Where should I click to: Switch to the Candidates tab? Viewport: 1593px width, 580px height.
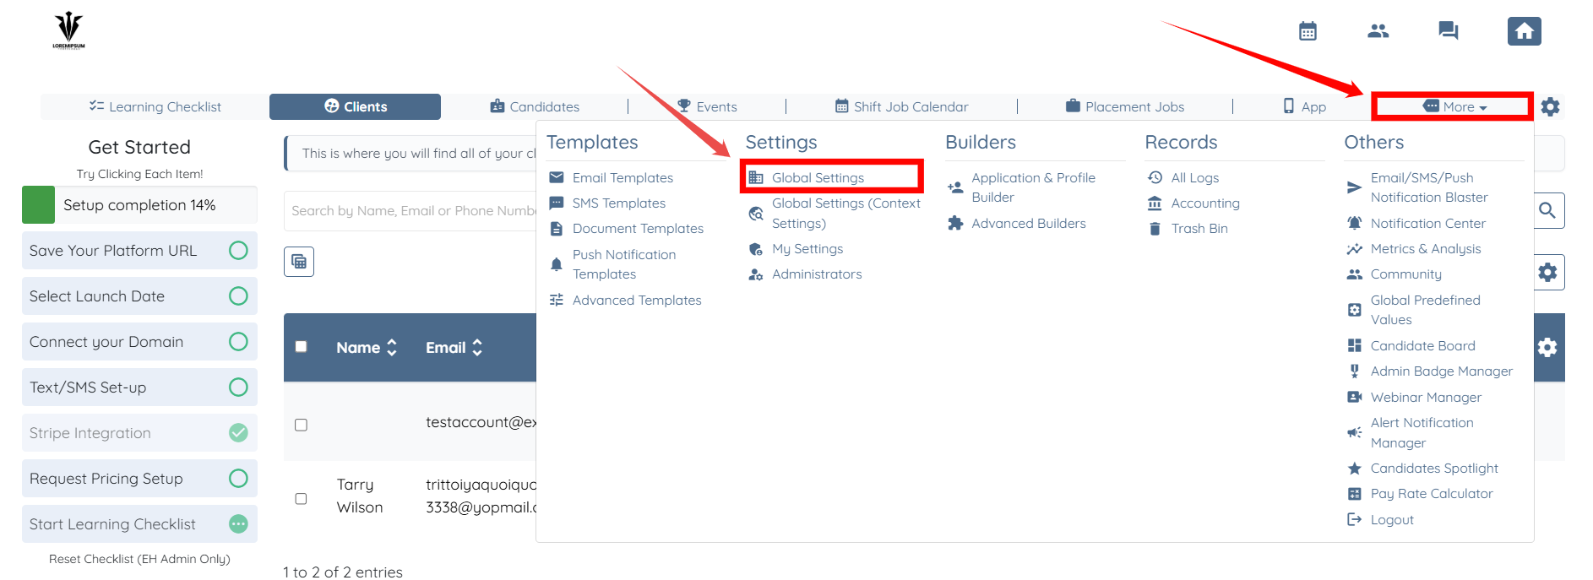(535, 107)
